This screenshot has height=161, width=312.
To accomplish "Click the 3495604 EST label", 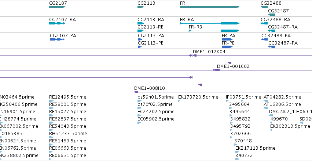I will click(239, 104).
